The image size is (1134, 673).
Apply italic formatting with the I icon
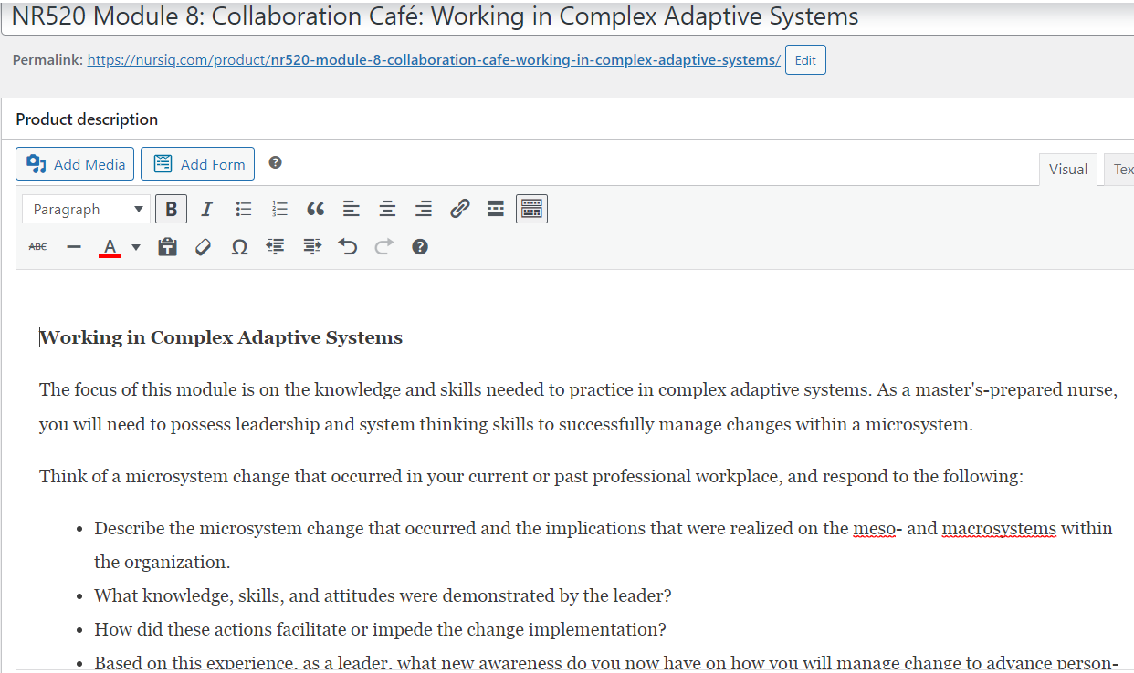(x=206, y=210)
